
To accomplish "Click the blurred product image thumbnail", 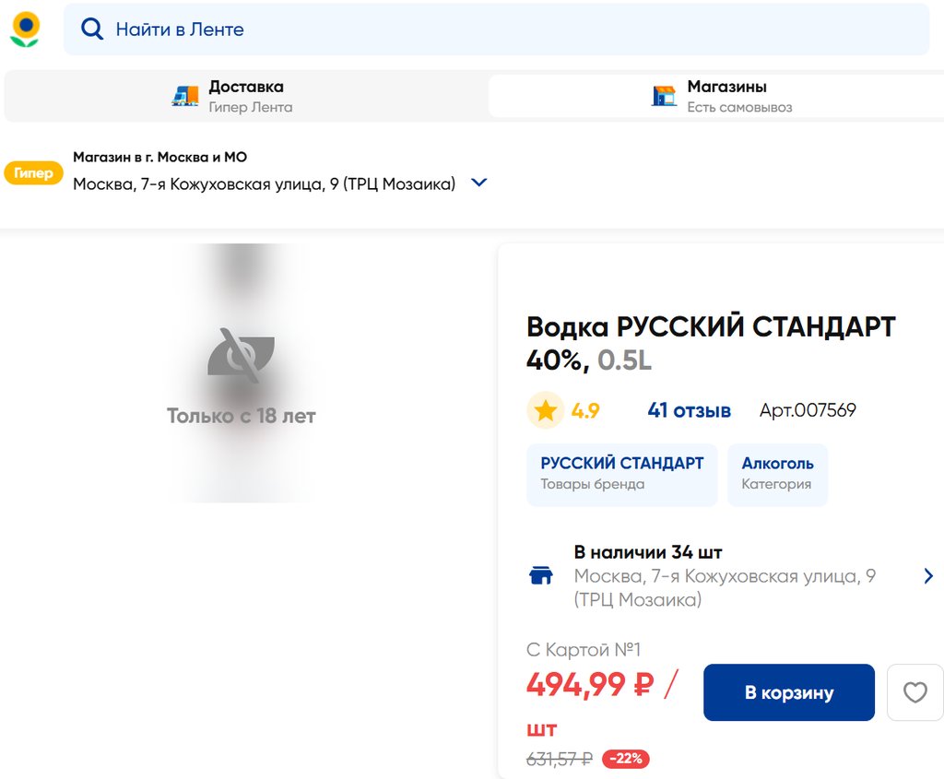I will click(241, 372).
